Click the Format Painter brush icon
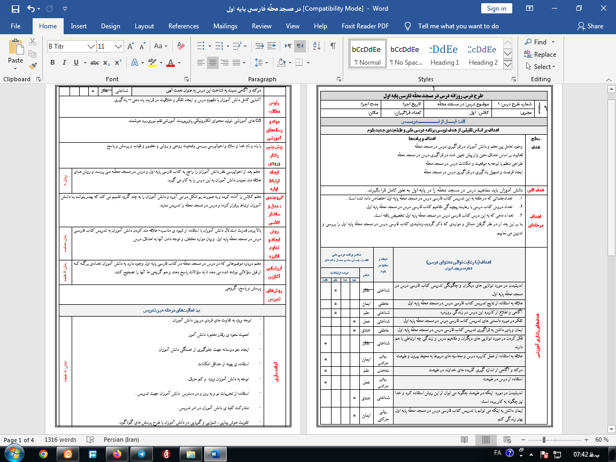616x462 pixels. click(33, 66)
